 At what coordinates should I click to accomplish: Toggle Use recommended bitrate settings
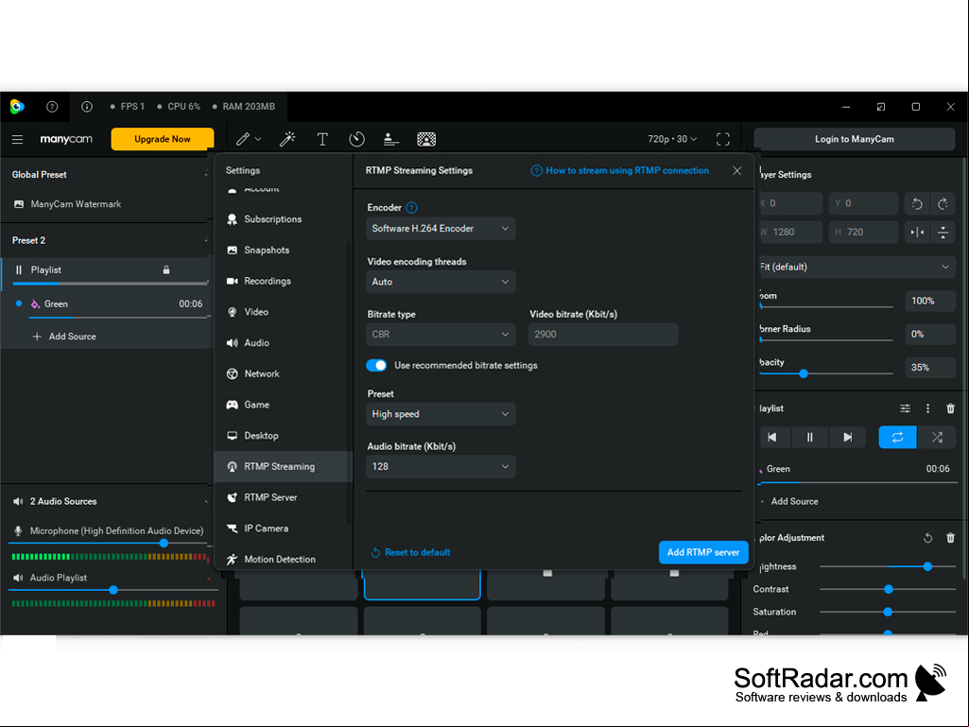376,365
